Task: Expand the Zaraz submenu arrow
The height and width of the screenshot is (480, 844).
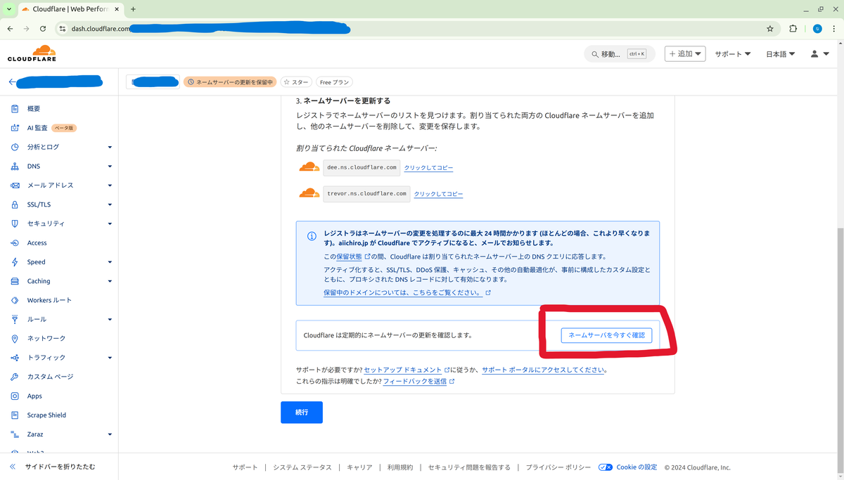Action: [110, 434]
